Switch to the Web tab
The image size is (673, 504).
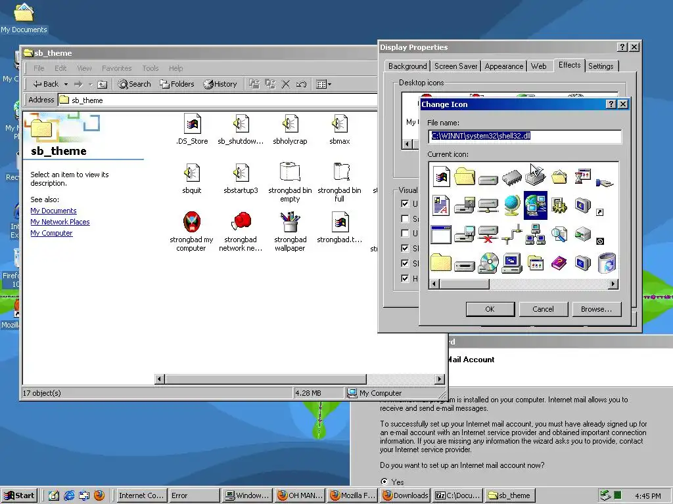(x=539, y=66)
